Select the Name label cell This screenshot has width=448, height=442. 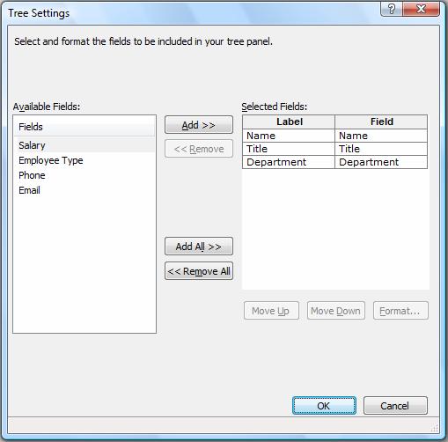click(289, 136)
